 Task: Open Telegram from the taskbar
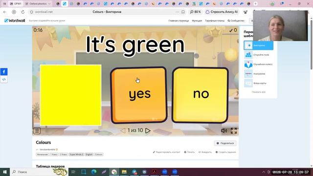(x=134, y=172)
